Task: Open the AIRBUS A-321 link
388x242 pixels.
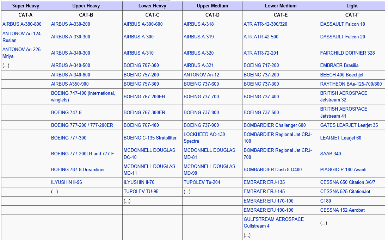Action: 199,65
